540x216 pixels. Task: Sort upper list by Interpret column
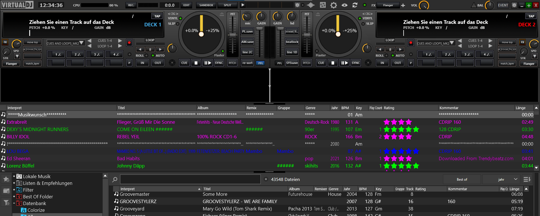pos(61,108)
